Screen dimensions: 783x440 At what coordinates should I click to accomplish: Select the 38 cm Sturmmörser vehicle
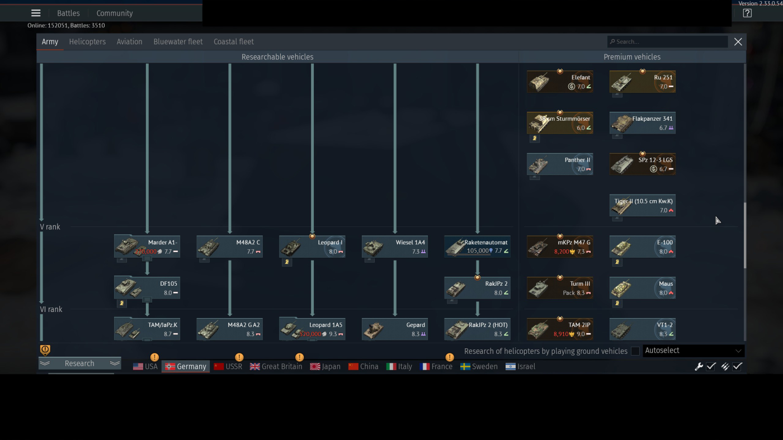(x=560, y=123)
